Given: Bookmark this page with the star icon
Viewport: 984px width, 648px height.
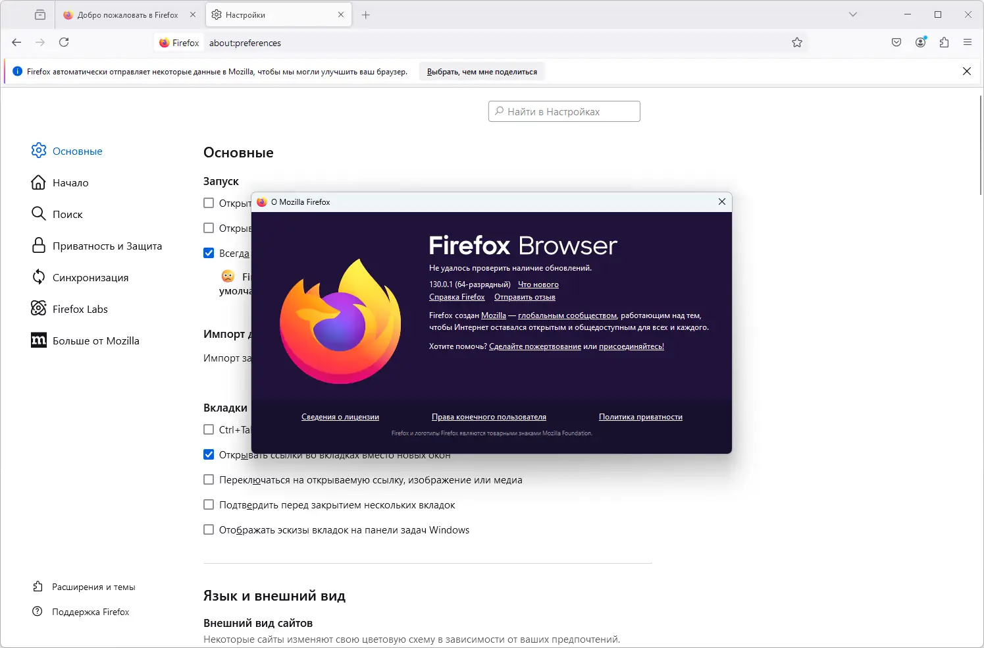Looking at the screenshot, I should (797, 43).
